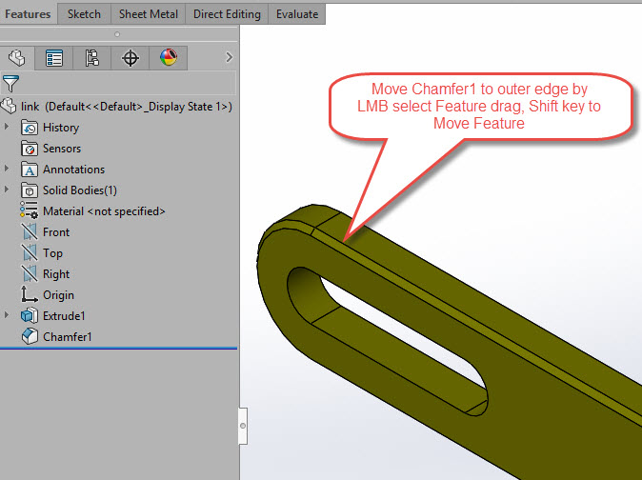
Task: Expand the Annotations node
Action: tap(7, 169)
